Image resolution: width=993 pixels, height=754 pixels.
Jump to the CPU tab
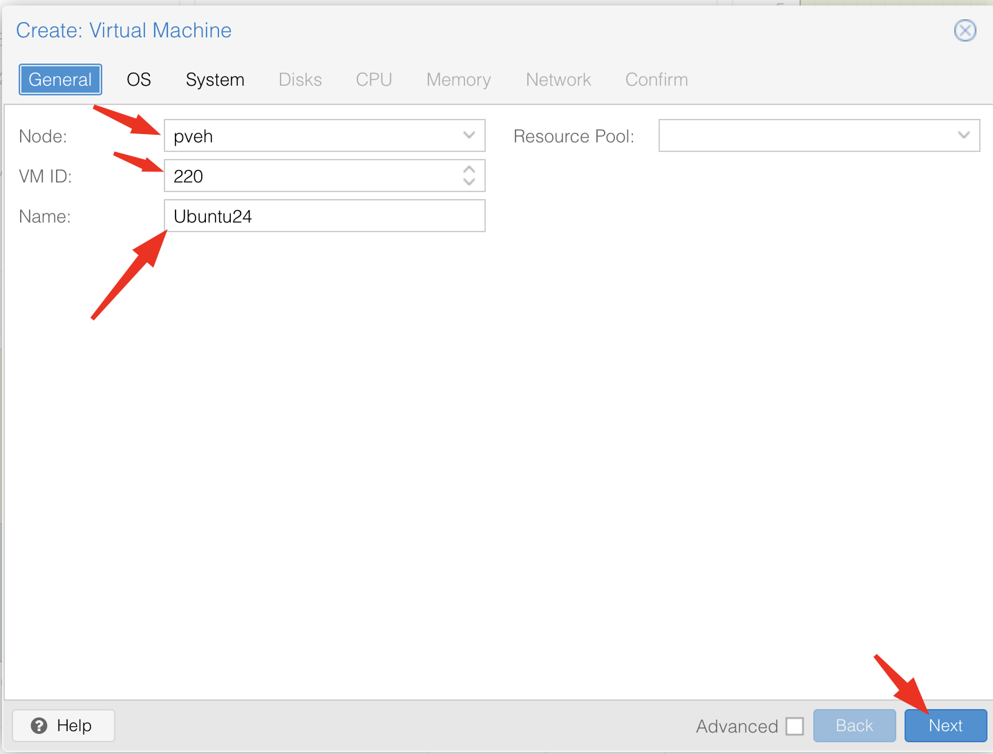(374, 79)
